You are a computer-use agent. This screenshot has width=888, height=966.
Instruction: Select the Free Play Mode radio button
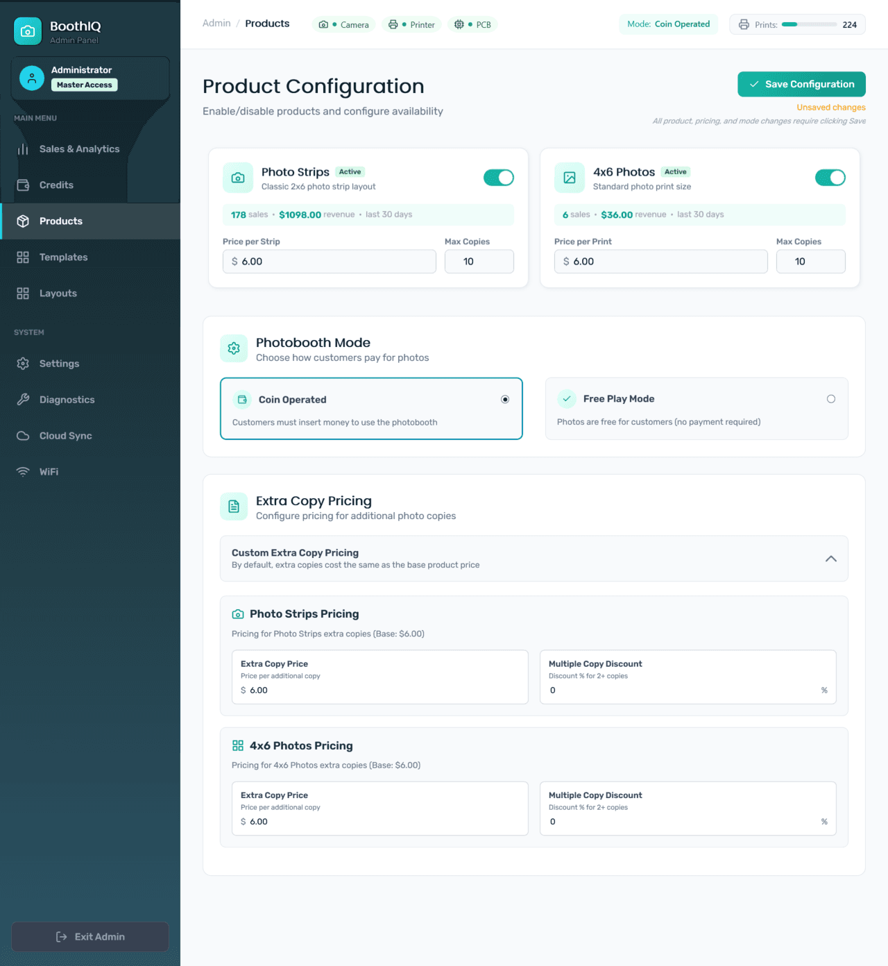pos(831,399)
